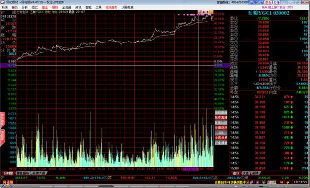Click the 委比 row at the top of the order book
The image size is (310, 188).
pyautogui.click(x=269, y=19)
